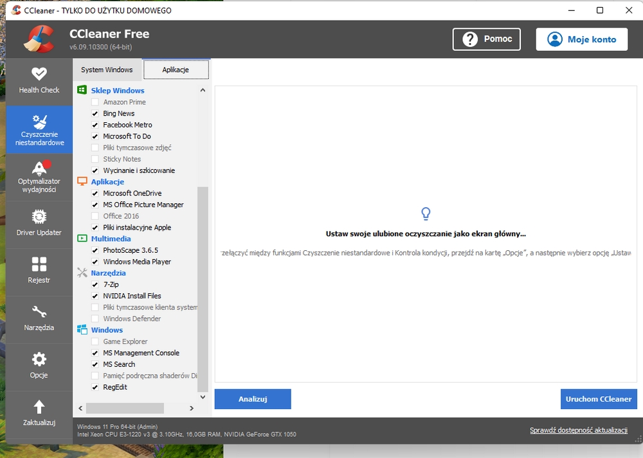643x458 pixels.
Task: Open the Moje konto button
Action: [581, 39]
